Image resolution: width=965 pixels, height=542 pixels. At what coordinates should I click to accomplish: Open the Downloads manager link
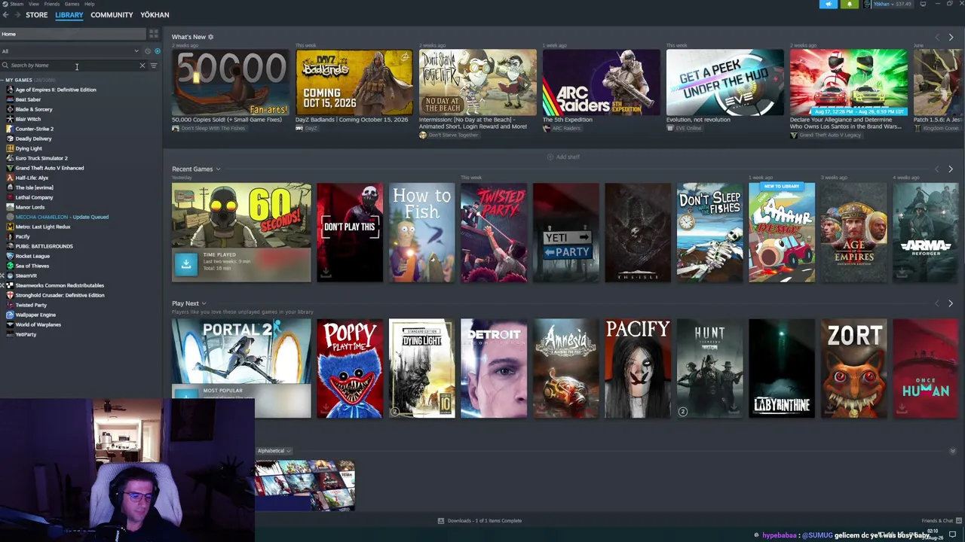pyautogui.click(x=481, y=521)
